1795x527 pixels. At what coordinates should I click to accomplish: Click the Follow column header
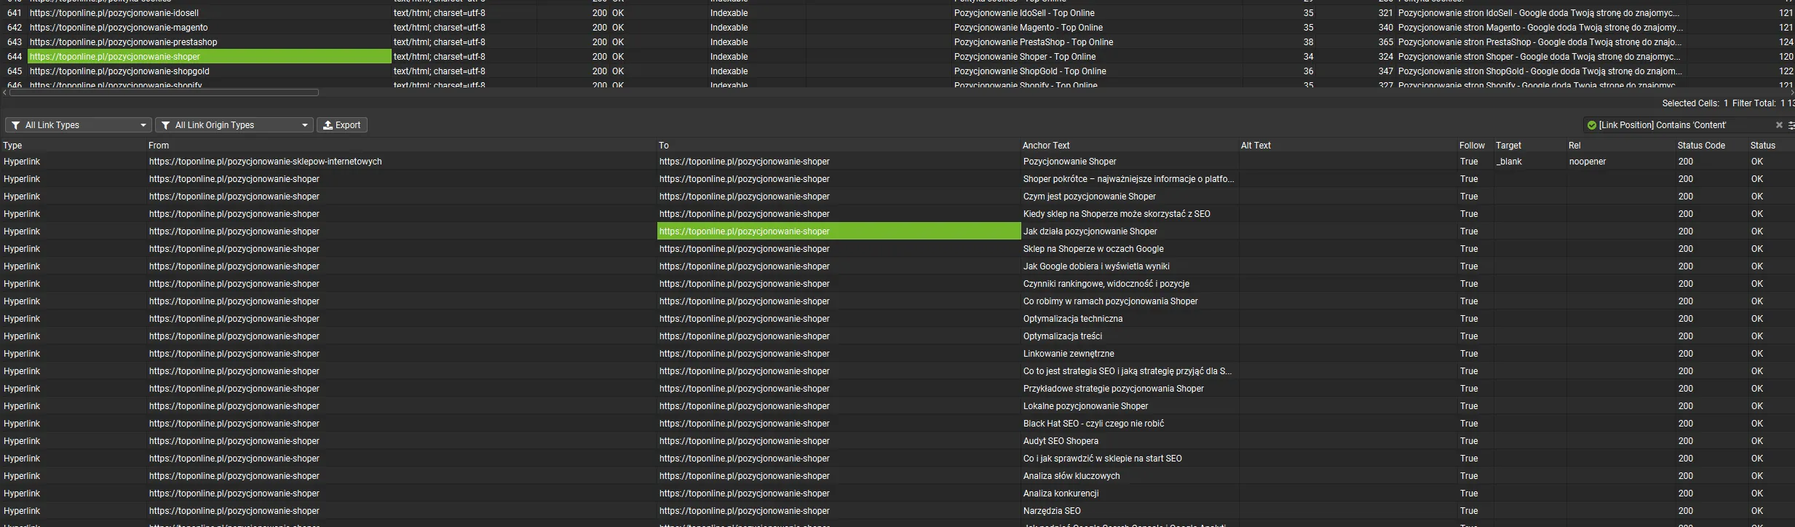coord(1471,146)
